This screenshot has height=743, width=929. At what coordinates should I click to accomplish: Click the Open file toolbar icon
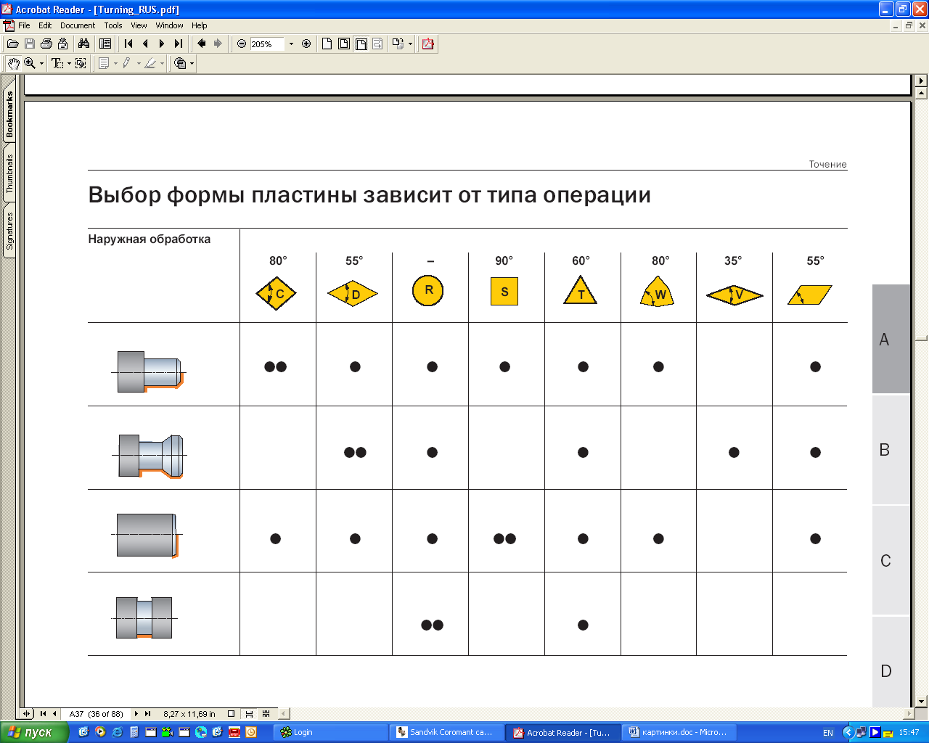click(x=13, y=44)
